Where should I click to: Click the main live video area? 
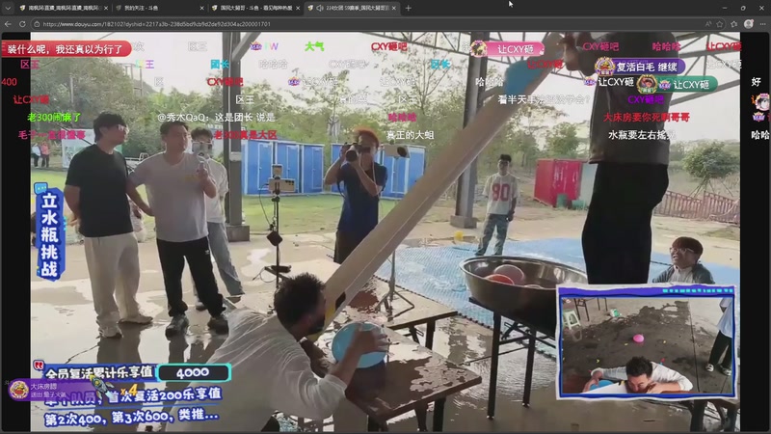click(385, 231)
